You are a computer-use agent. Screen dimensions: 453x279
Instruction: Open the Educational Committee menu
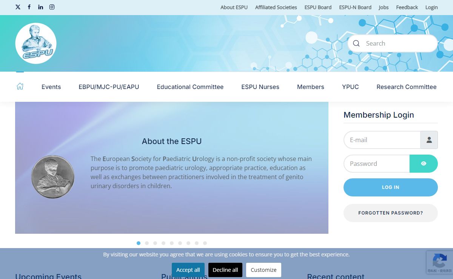[190, 87]
